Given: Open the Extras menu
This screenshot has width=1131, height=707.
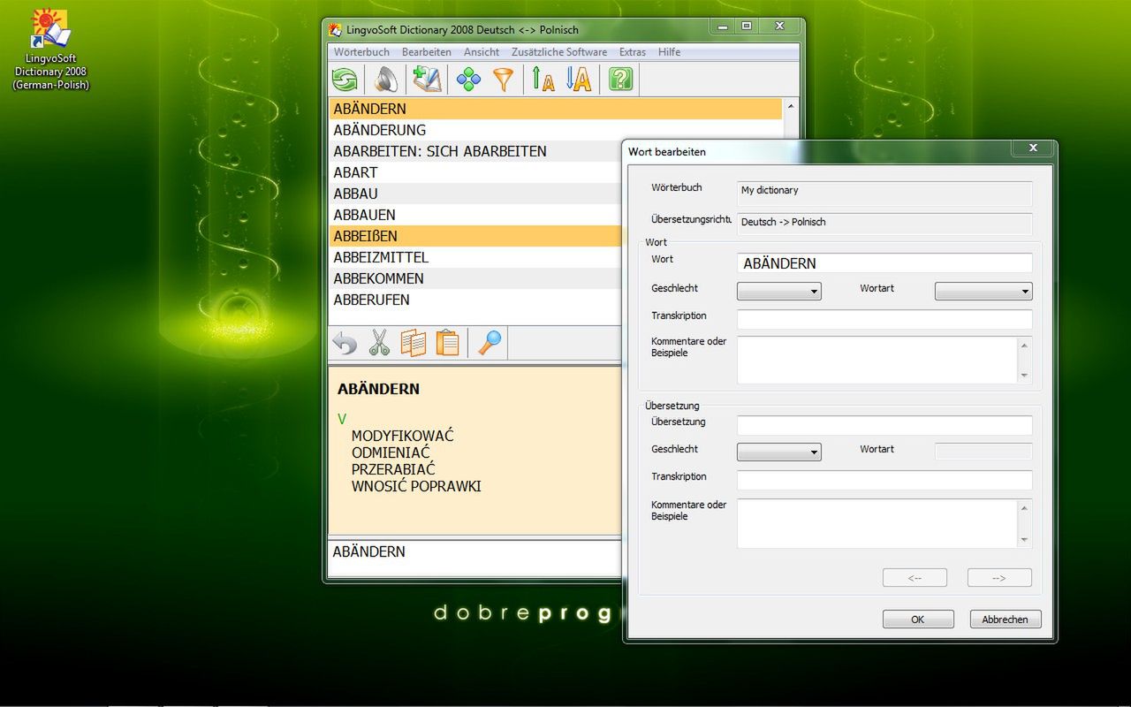Looking at the screenshot, I should click(x=633, y=52).
